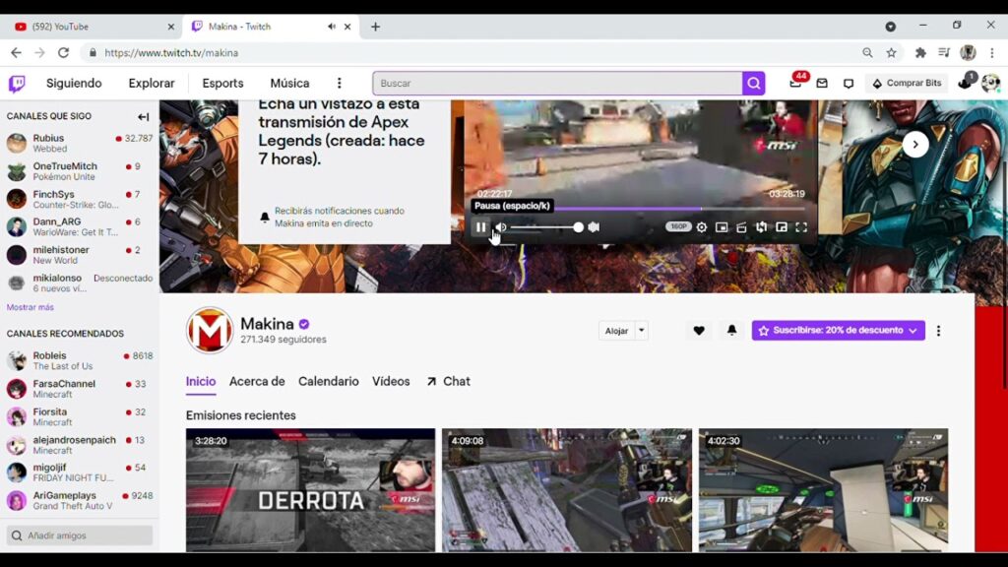Click the 160P video quality badge
This screenshot has height=567, width=1008.
(678, 226)
